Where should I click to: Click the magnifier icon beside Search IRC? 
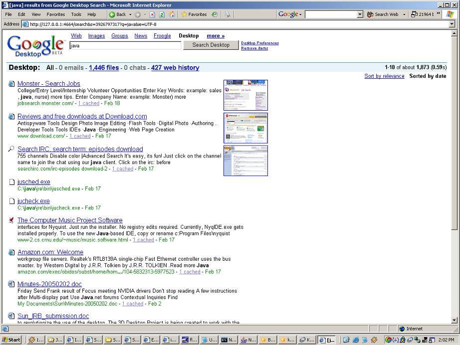pos(11,149)
